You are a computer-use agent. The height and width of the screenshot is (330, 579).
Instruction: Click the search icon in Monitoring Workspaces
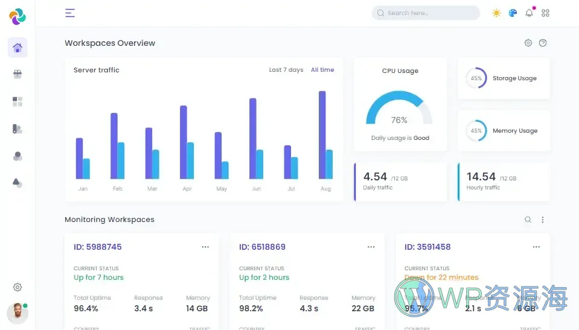[528, 220]
